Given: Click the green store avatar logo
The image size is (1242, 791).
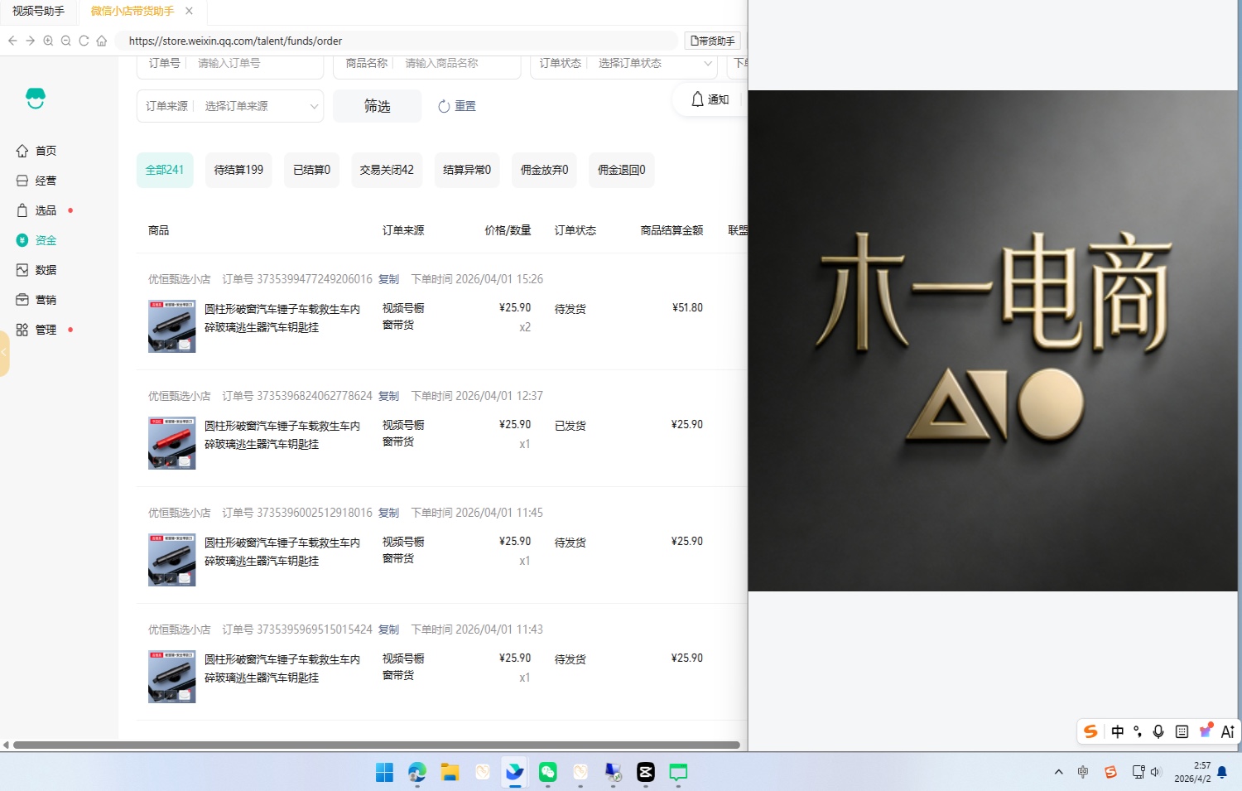Looking at the screenshot, I should click(x=36, y=97).
